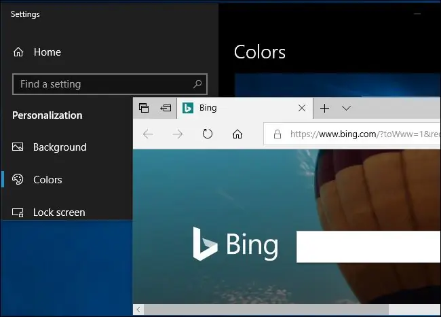Viewport: 441px width, 317px height.
Task: Click the Bing logo on the page
Action: coord(235,244)
